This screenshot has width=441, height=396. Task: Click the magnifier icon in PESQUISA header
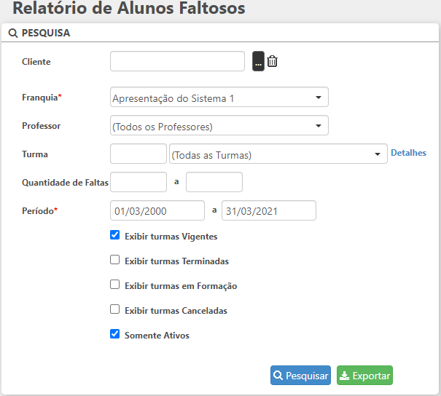[x=12, y=33]
